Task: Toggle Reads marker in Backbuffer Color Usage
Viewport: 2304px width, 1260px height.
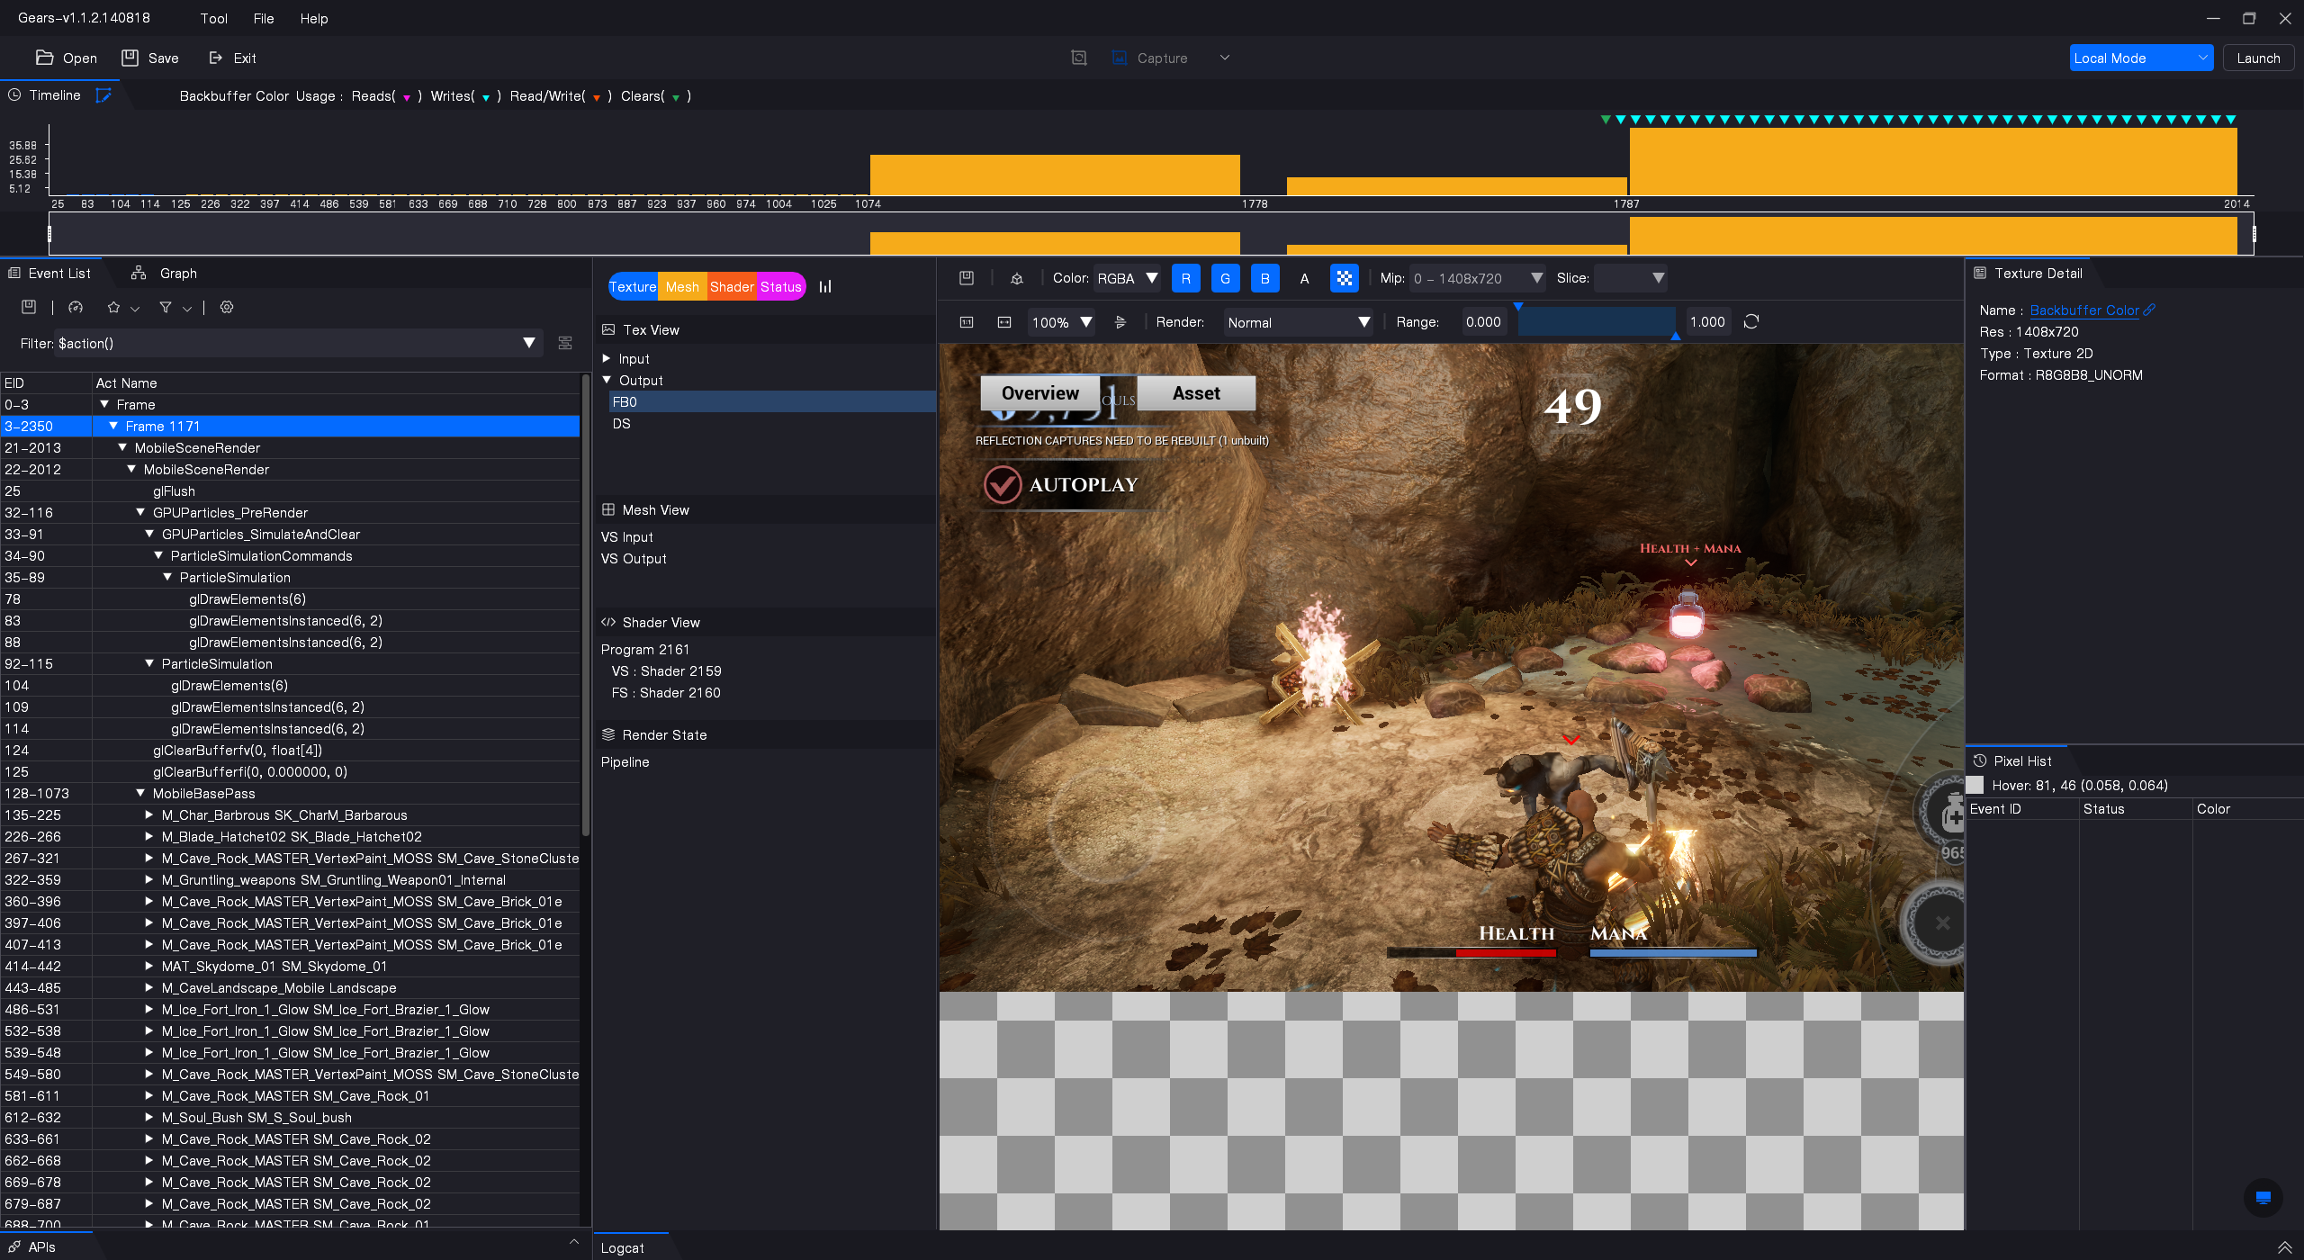Action: pos(407,97)
